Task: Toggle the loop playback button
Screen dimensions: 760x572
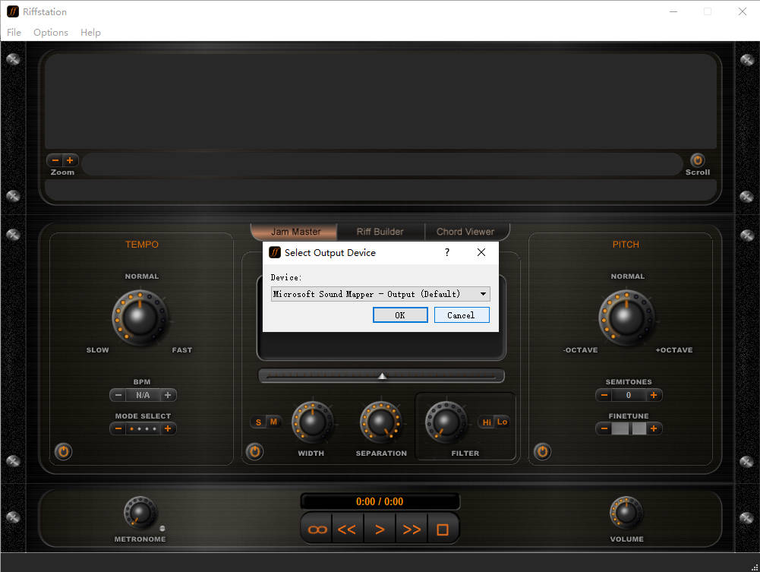Action: click(x=317, y=529)
